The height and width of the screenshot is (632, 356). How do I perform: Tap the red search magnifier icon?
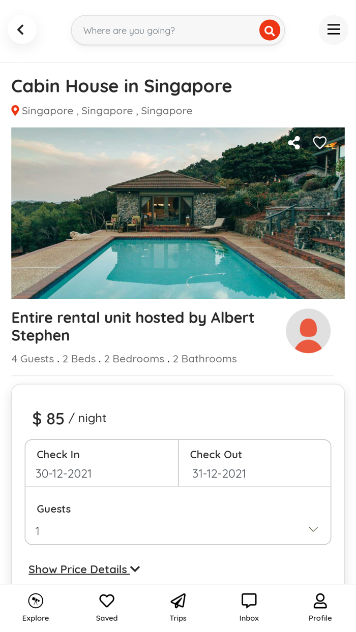[x=270, y=30]
